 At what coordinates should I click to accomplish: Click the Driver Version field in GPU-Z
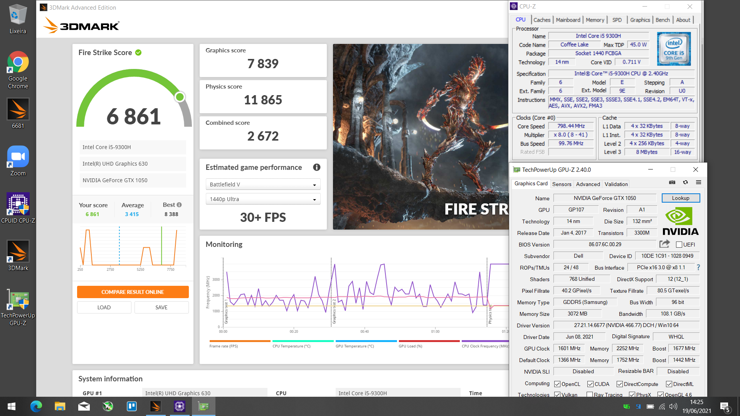pyautogui.click(x=626, y=325)
